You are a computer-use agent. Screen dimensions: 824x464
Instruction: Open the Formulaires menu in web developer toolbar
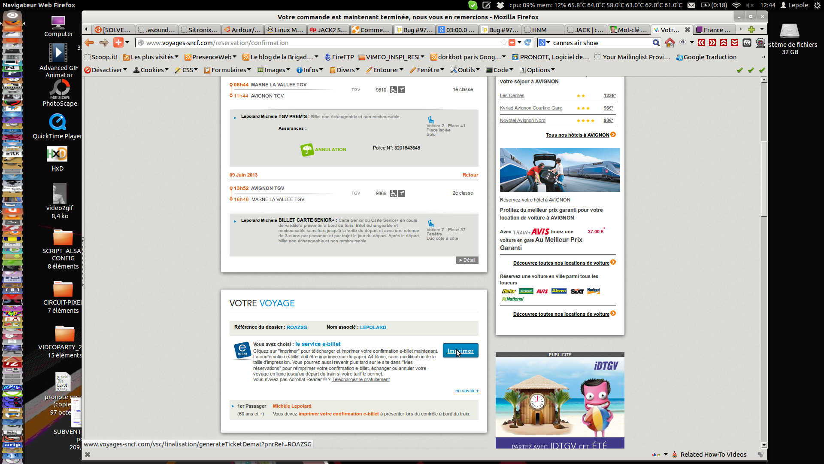point(227,70)
